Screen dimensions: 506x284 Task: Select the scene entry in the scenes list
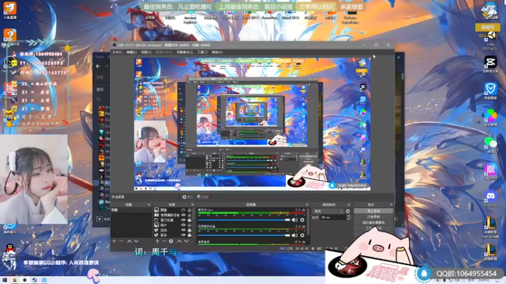click(131, 210)
